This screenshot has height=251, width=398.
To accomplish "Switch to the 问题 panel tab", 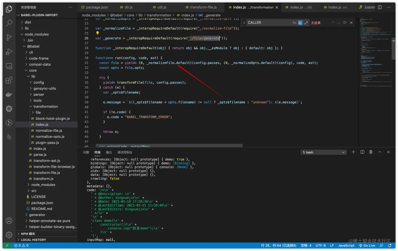I will tap(86, 152).
